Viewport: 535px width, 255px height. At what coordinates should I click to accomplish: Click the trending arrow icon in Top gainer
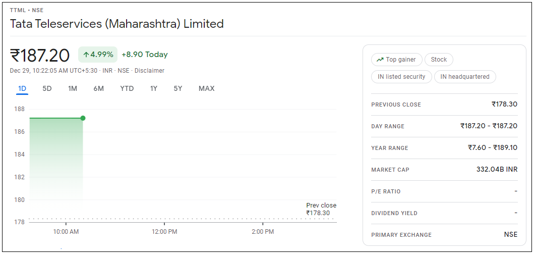click(x=380, y=60)
